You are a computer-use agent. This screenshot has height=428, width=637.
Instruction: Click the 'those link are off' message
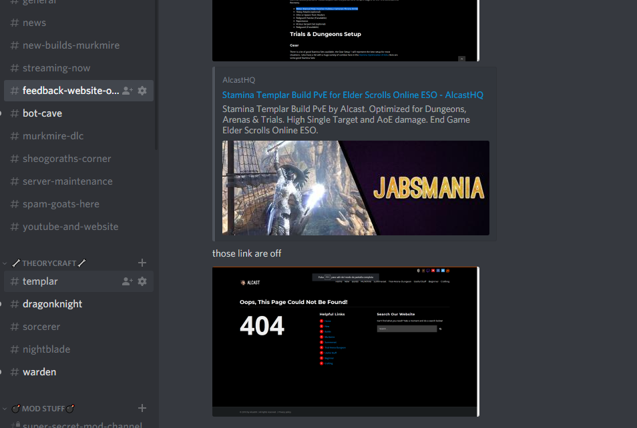(x=246, y=253)
